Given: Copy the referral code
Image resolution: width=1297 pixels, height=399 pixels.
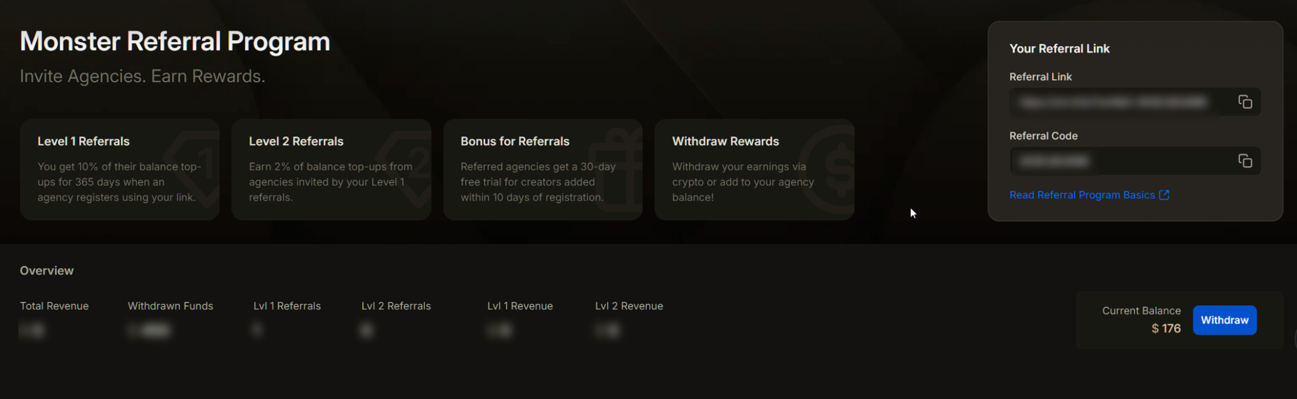Looking at the screenshot, I should pyautogui.click(x=1245, y=161).
